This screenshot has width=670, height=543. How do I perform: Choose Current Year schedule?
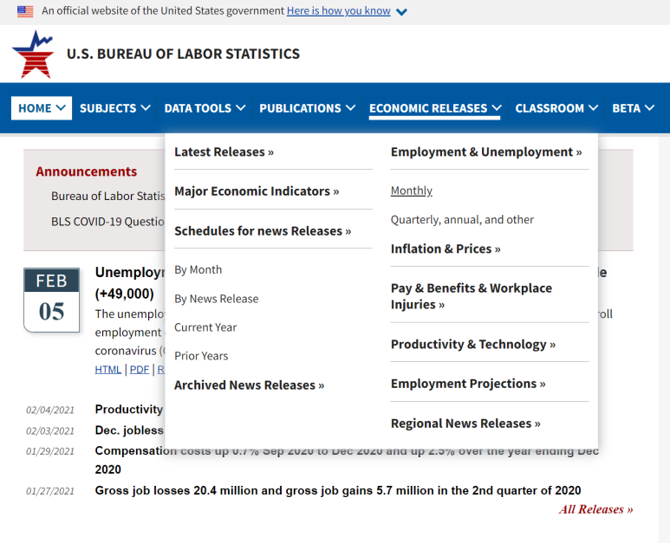[x=205, y=327]
